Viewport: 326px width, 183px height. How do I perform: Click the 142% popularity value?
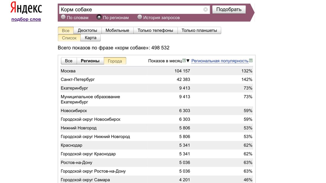point(247,80)
